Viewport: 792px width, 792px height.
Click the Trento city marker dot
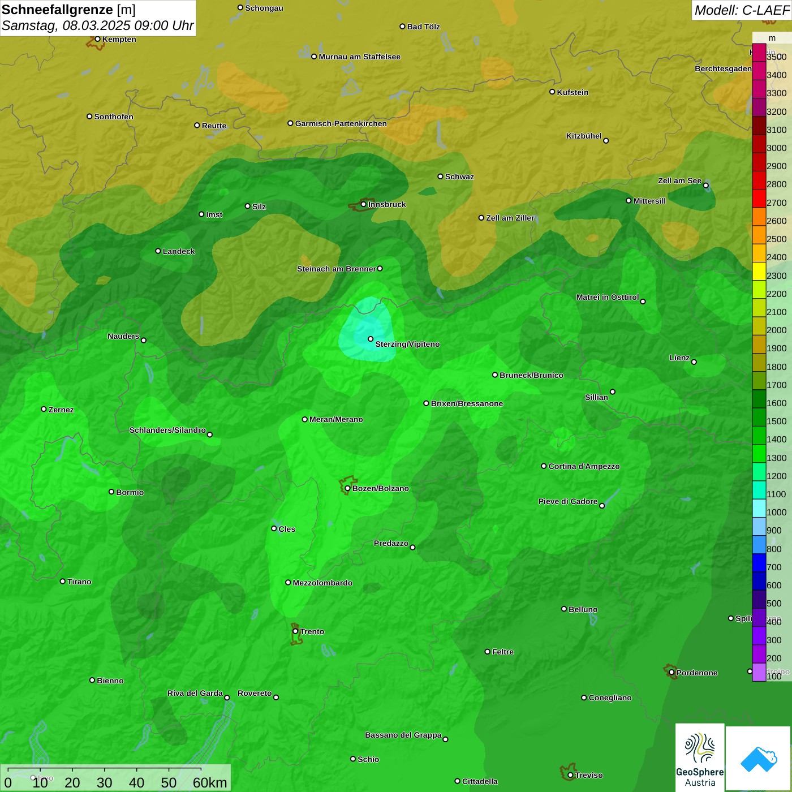click(295, 631)
